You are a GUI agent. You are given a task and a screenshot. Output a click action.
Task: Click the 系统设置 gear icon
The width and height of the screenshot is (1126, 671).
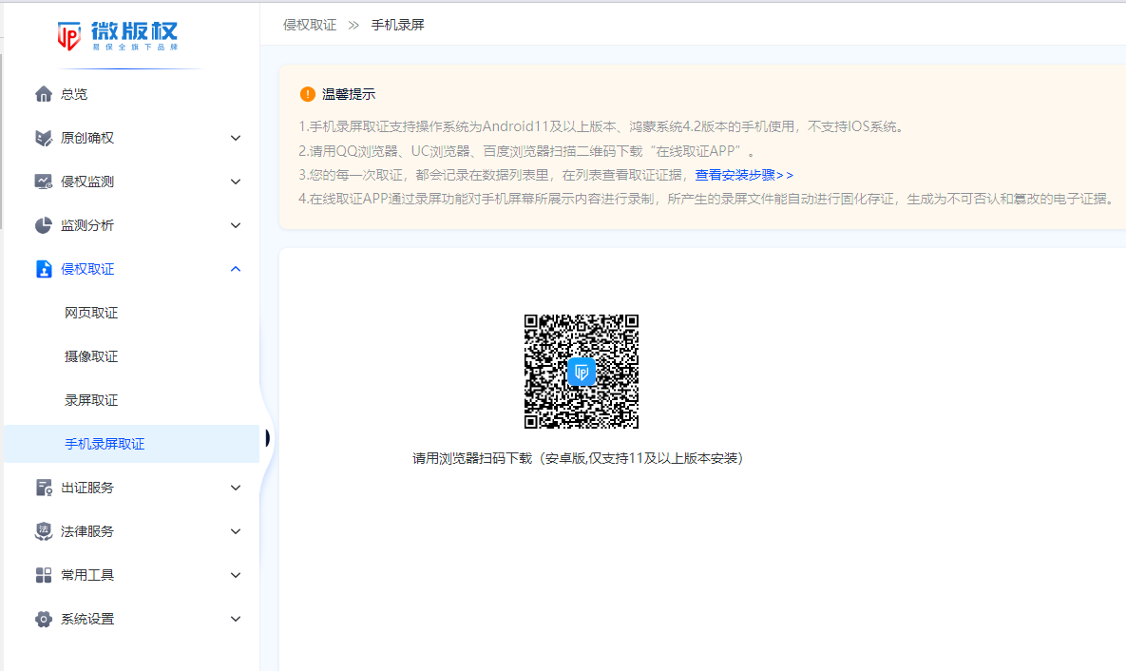click(43, 620)
